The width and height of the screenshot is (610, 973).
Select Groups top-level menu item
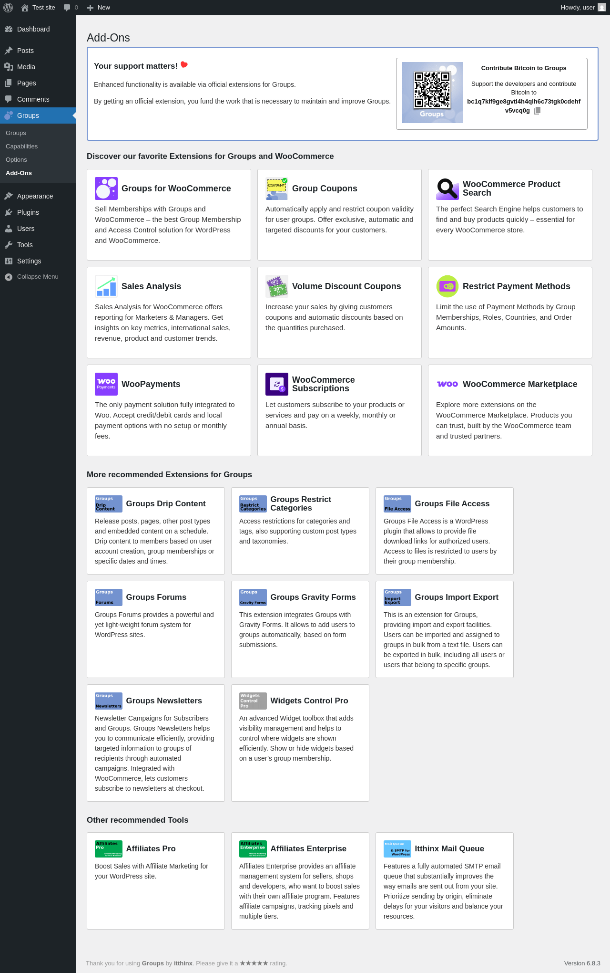38,115
